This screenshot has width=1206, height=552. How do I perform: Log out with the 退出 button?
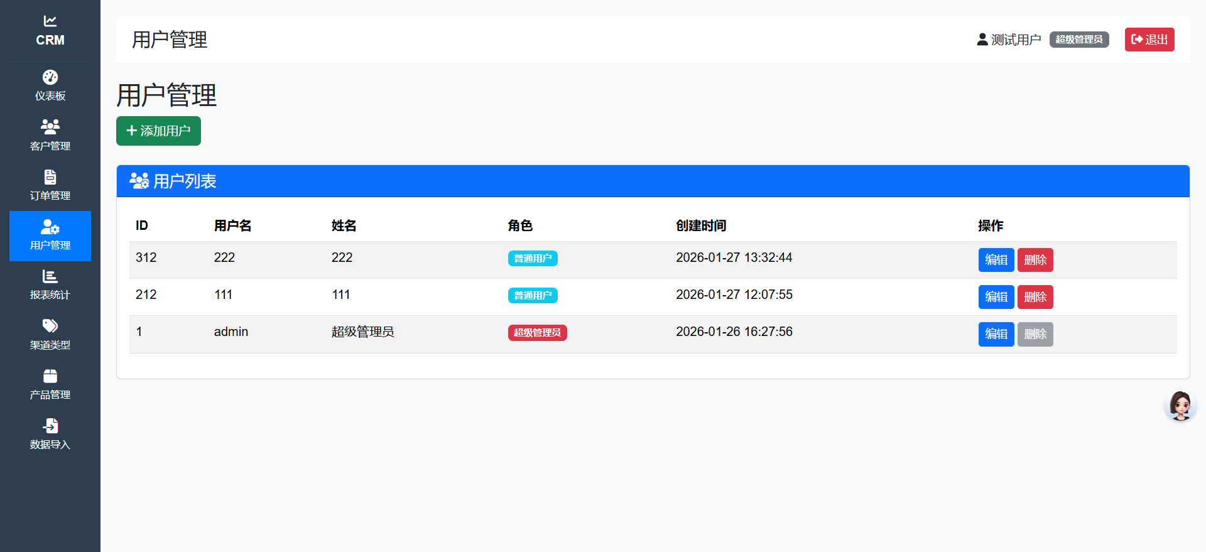1149,40
